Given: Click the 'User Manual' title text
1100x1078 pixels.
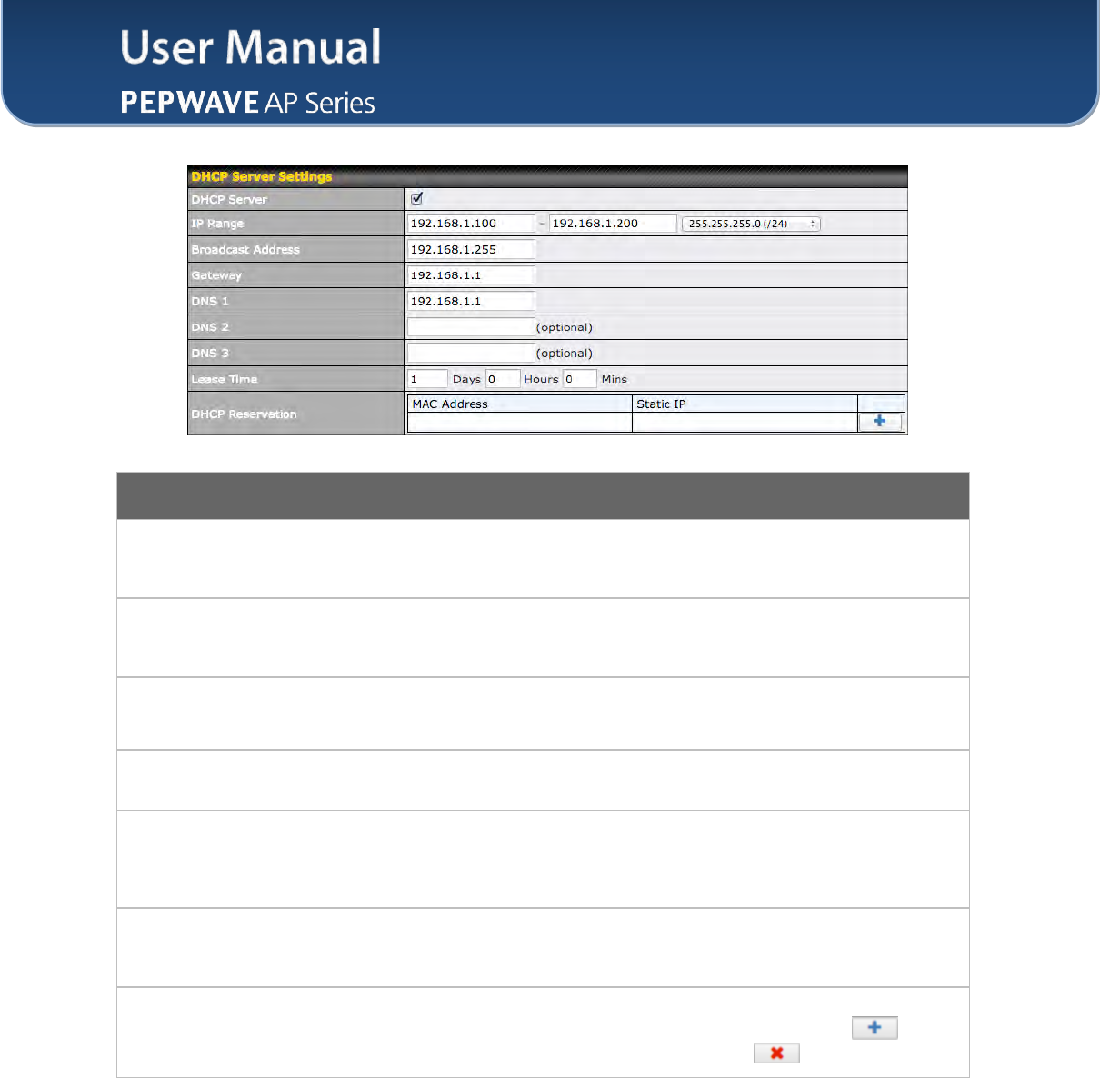Looking at the screenshot, I should click(x=251, y=47).
